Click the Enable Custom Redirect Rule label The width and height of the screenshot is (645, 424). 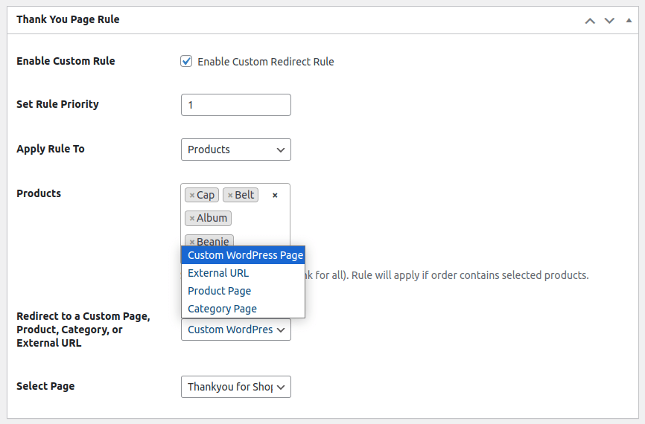(x=265, y=62)
